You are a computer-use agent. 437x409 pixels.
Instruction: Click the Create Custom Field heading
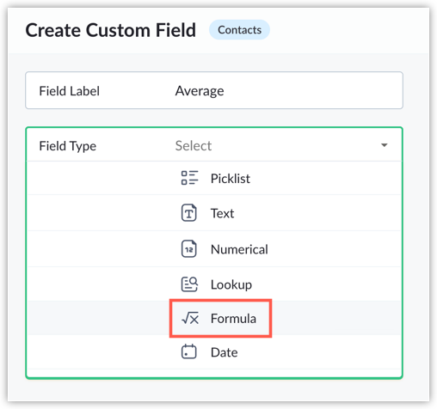tap(111, 30)
